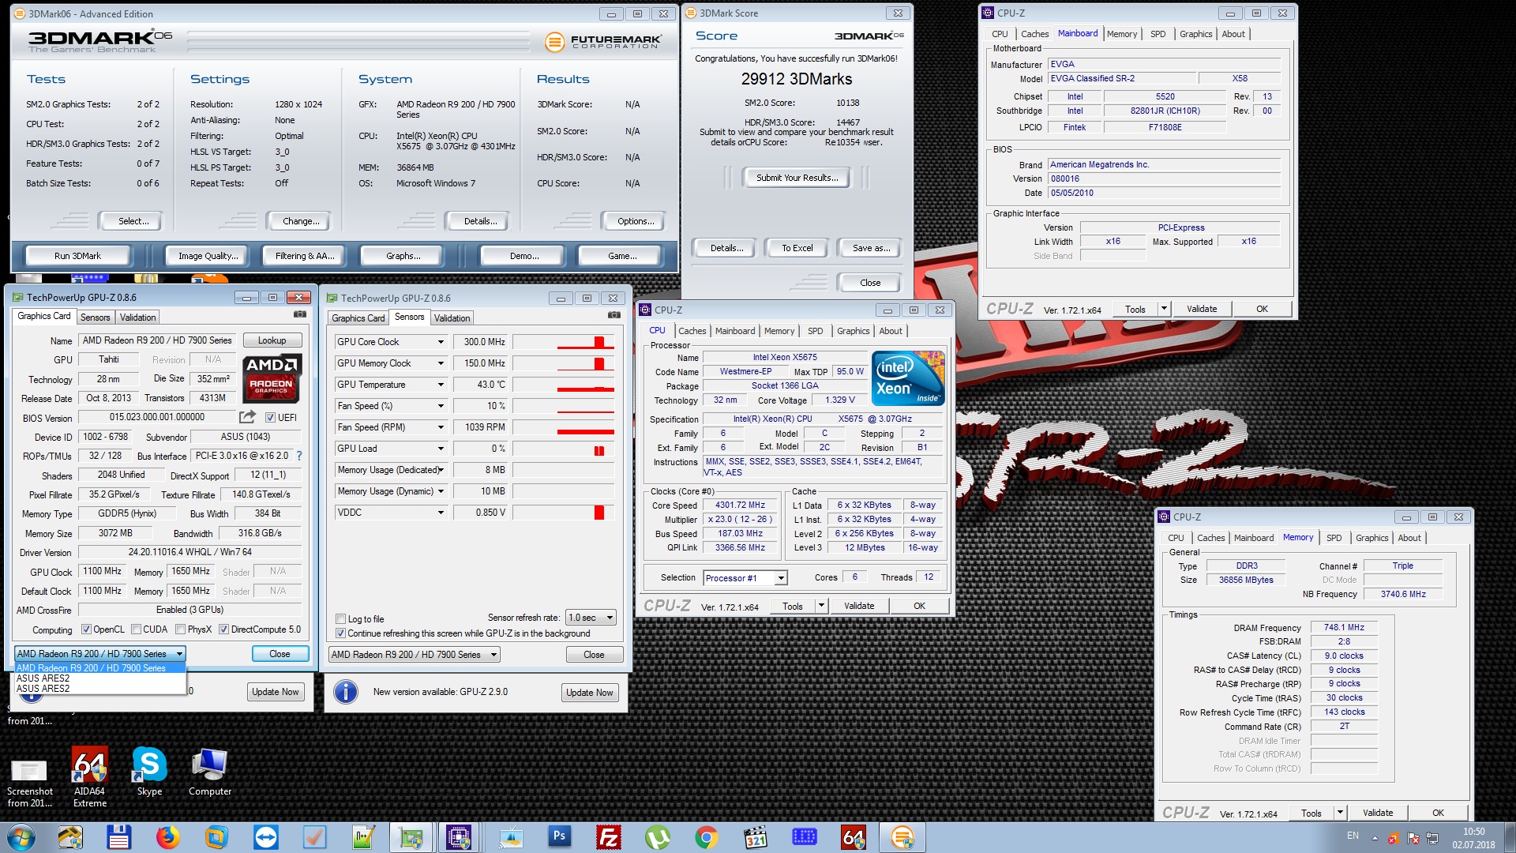Enable the Log to file checkbox
Image resolution: width=1516 pixels, height=853 pixels.
(x=341, y=619)
